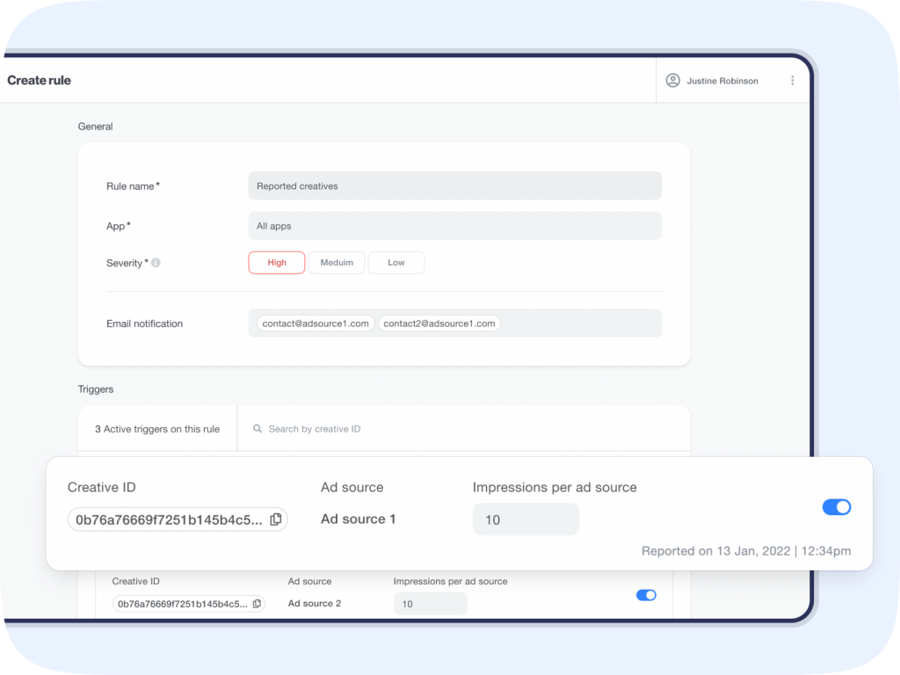900x675 pixels.
Task: Select the Low severity option
Action: coord(396,262)
